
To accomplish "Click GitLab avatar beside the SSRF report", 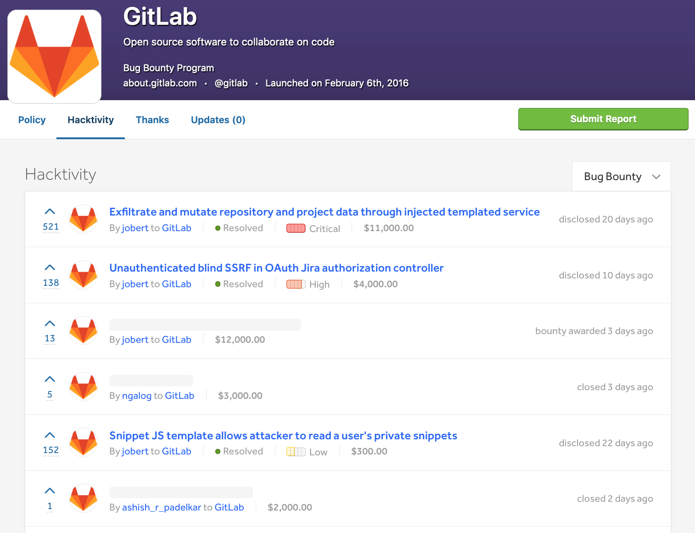I will (83, 275).
